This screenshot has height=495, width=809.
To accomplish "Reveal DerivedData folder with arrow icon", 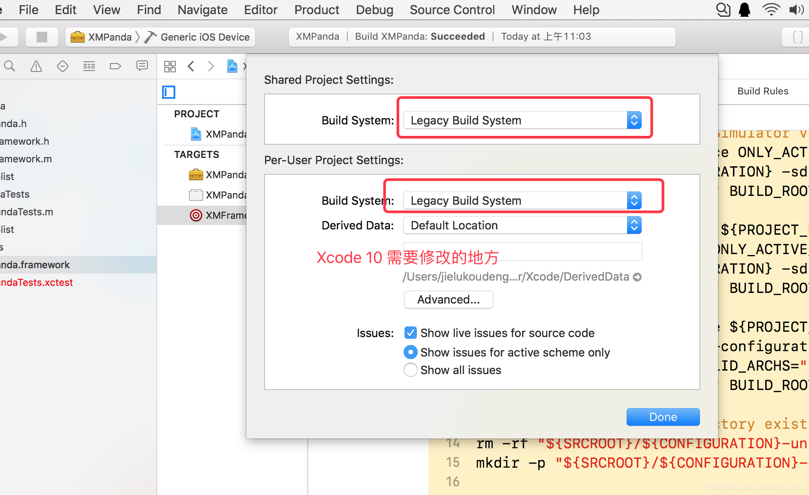I will pos(637,277).
